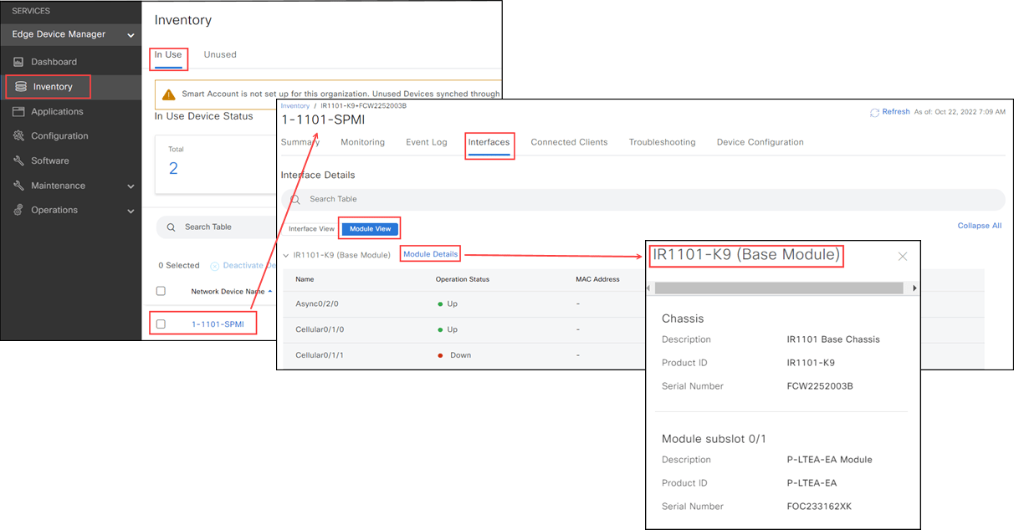
Task: Click the Operation Status column header
Action: [463, 279]
